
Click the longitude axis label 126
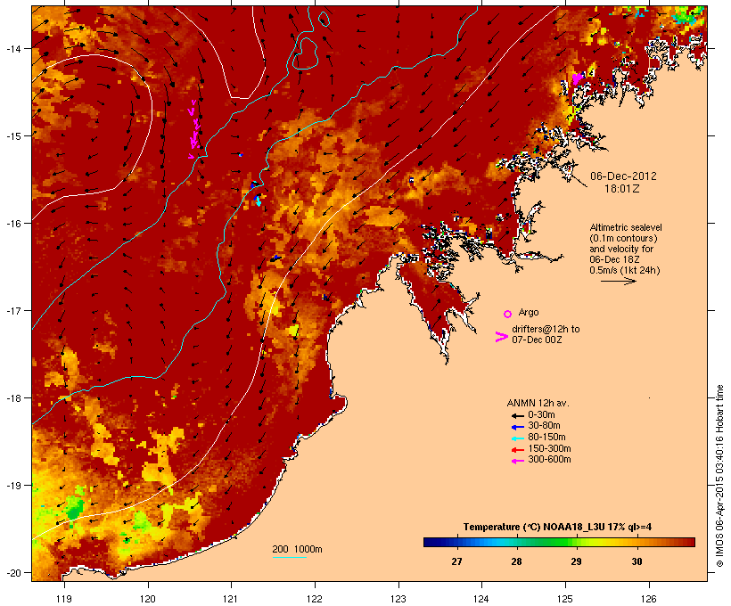648,599
